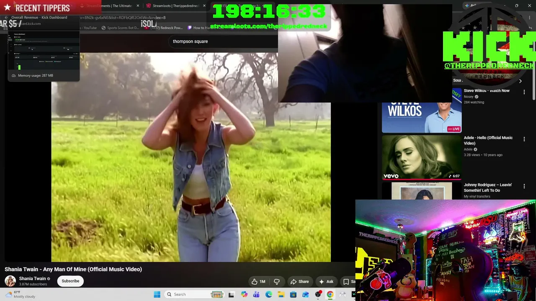The width and height of the screenshot is (536, 301).
Task: Open the Ask AI button below video
Action: coord(326,282)
